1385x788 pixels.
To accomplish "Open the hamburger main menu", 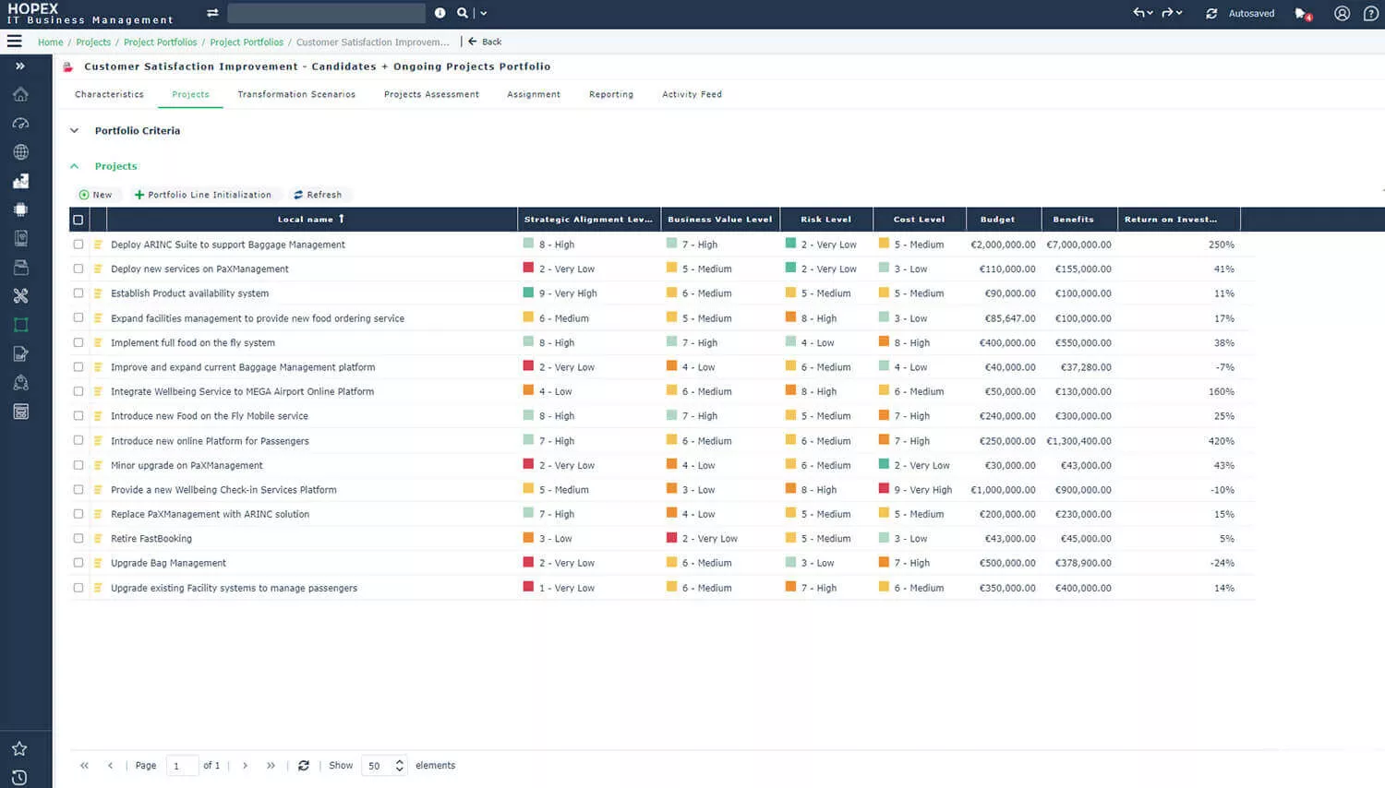I will click(x=14, y=42).
